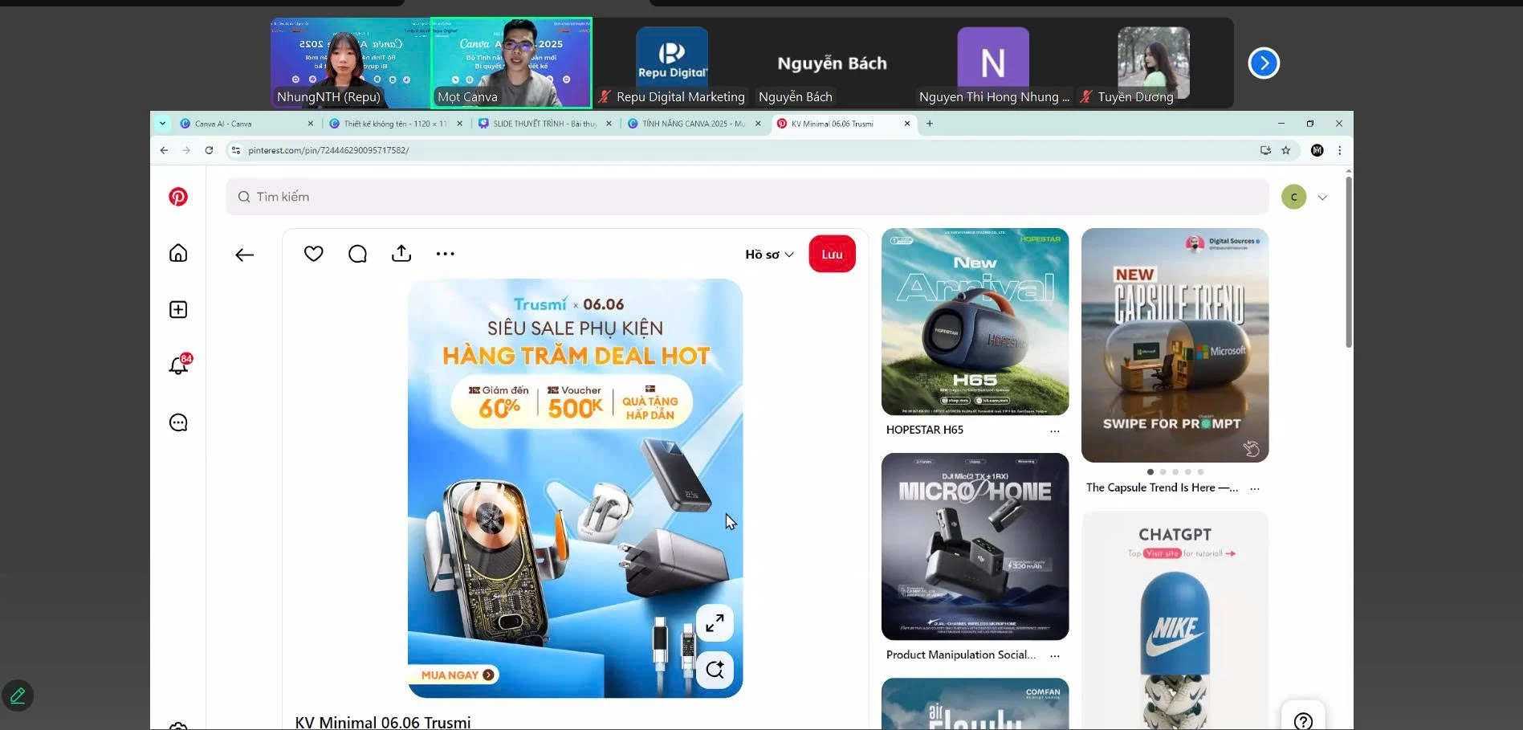Click the visual search lens icon on the pin
The height and width of the screenshot is (730, 1523).
tap(715, 669)
